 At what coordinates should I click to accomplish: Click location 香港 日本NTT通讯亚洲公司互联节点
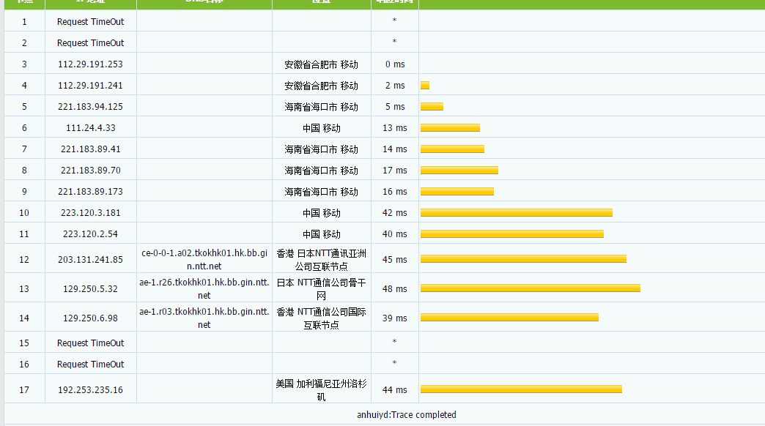coord(321,260)
